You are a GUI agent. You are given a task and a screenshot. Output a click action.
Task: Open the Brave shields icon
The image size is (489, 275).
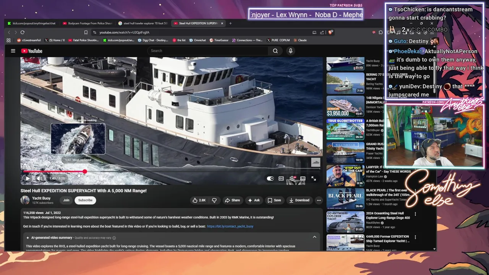click(330, 32)
